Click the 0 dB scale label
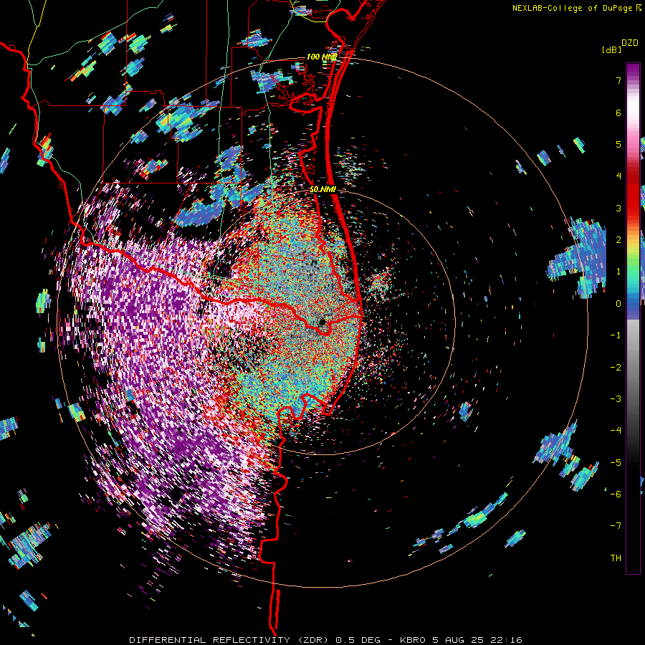The image size is (645, 645). pyautogui.click(x=618, y=304)
